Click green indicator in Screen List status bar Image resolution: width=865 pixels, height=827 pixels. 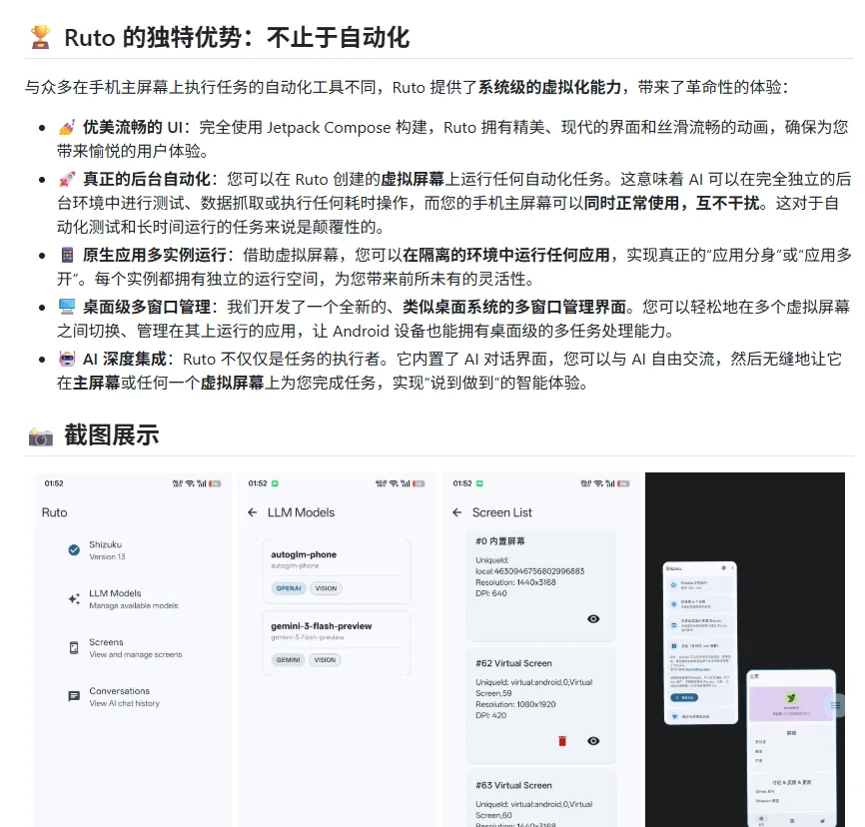(479, 483)
